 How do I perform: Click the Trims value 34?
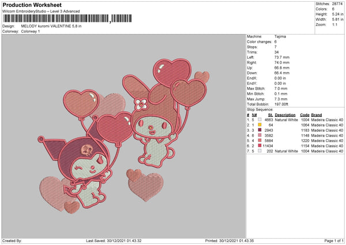pyautogui.click(x=276, y=52)
